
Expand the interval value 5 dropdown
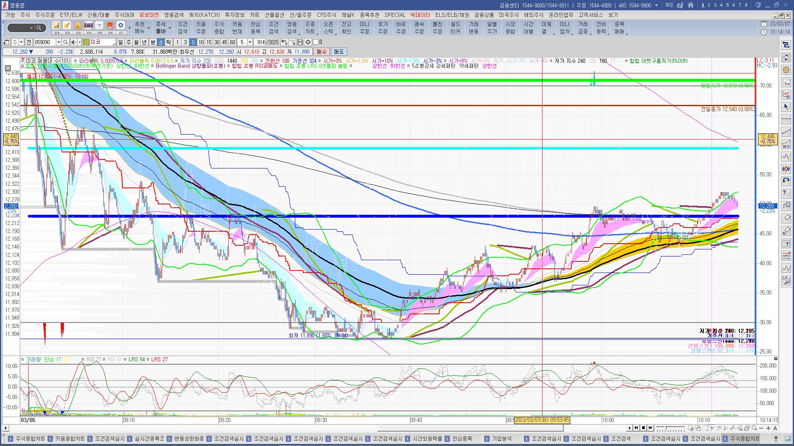coord(250,42)
